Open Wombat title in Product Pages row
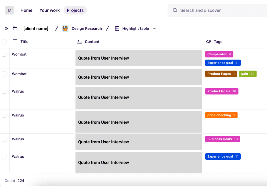Viewport: 267px width, 186px height. click(19, 74)
